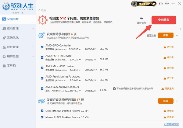
Task: Click the warning triangle for AMD Provisioning Packages
Action: click(165, 78)
